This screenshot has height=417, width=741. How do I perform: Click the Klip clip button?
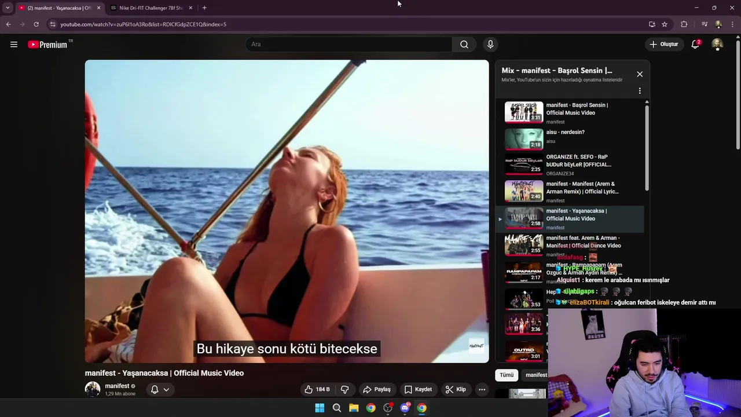tap(456, 389)
